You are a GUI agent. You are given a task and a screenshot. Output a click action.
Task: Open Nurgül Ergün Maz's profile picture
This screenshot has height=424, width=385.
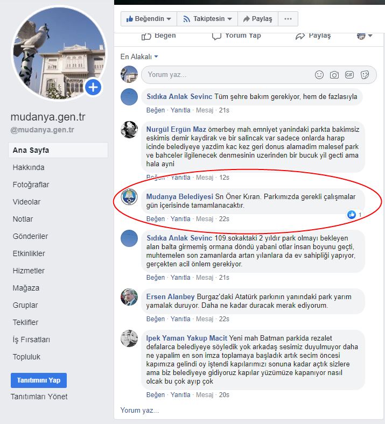(x=129, y=130)
